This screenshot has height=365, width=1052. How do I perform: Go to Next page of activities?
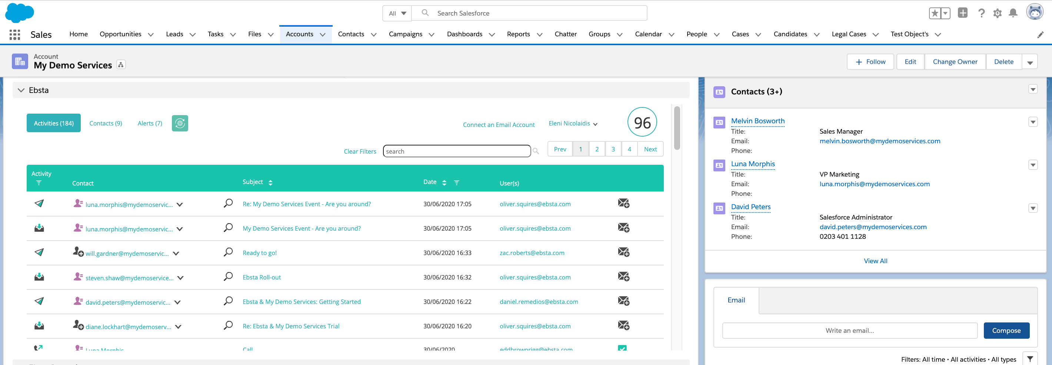[x=650, y=150]
